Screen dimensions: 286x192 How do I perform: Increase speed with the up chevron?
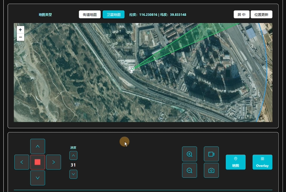73,156
